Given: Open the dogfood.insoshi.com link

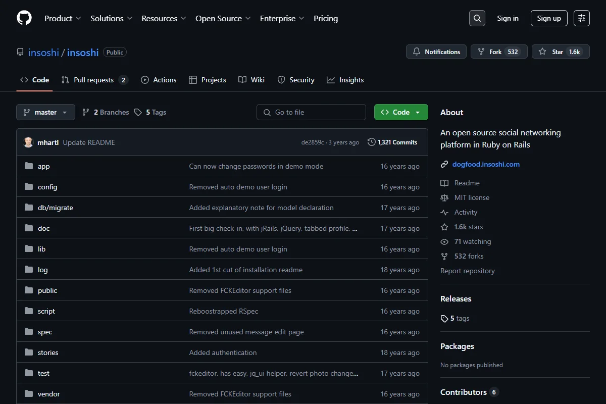Looking at the screenshot, I should (x=486, y=164).
